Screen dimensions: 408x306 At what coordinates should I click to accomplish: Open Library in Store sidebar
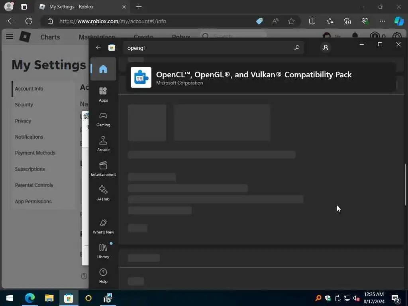103,251
